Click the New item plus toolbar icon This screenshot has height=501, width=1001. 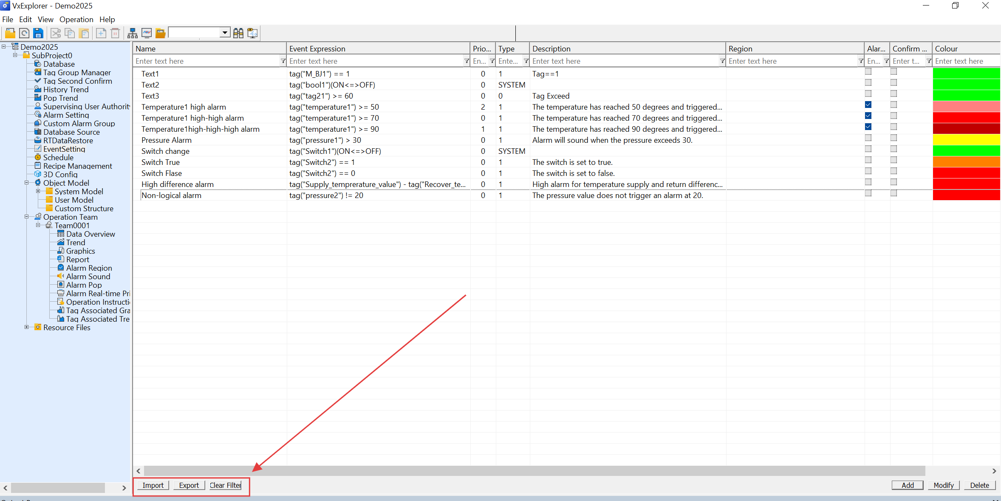click(x=101, y=33)
